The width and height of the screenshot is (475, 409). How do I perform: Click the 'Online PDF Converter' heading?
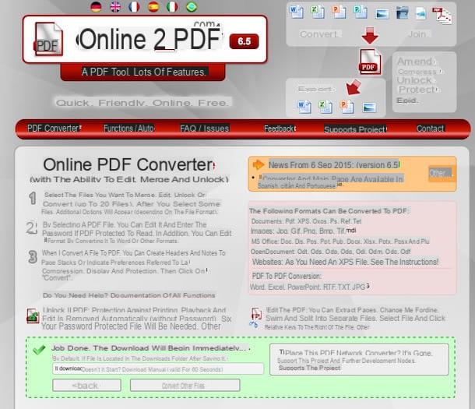click(128, 165)
